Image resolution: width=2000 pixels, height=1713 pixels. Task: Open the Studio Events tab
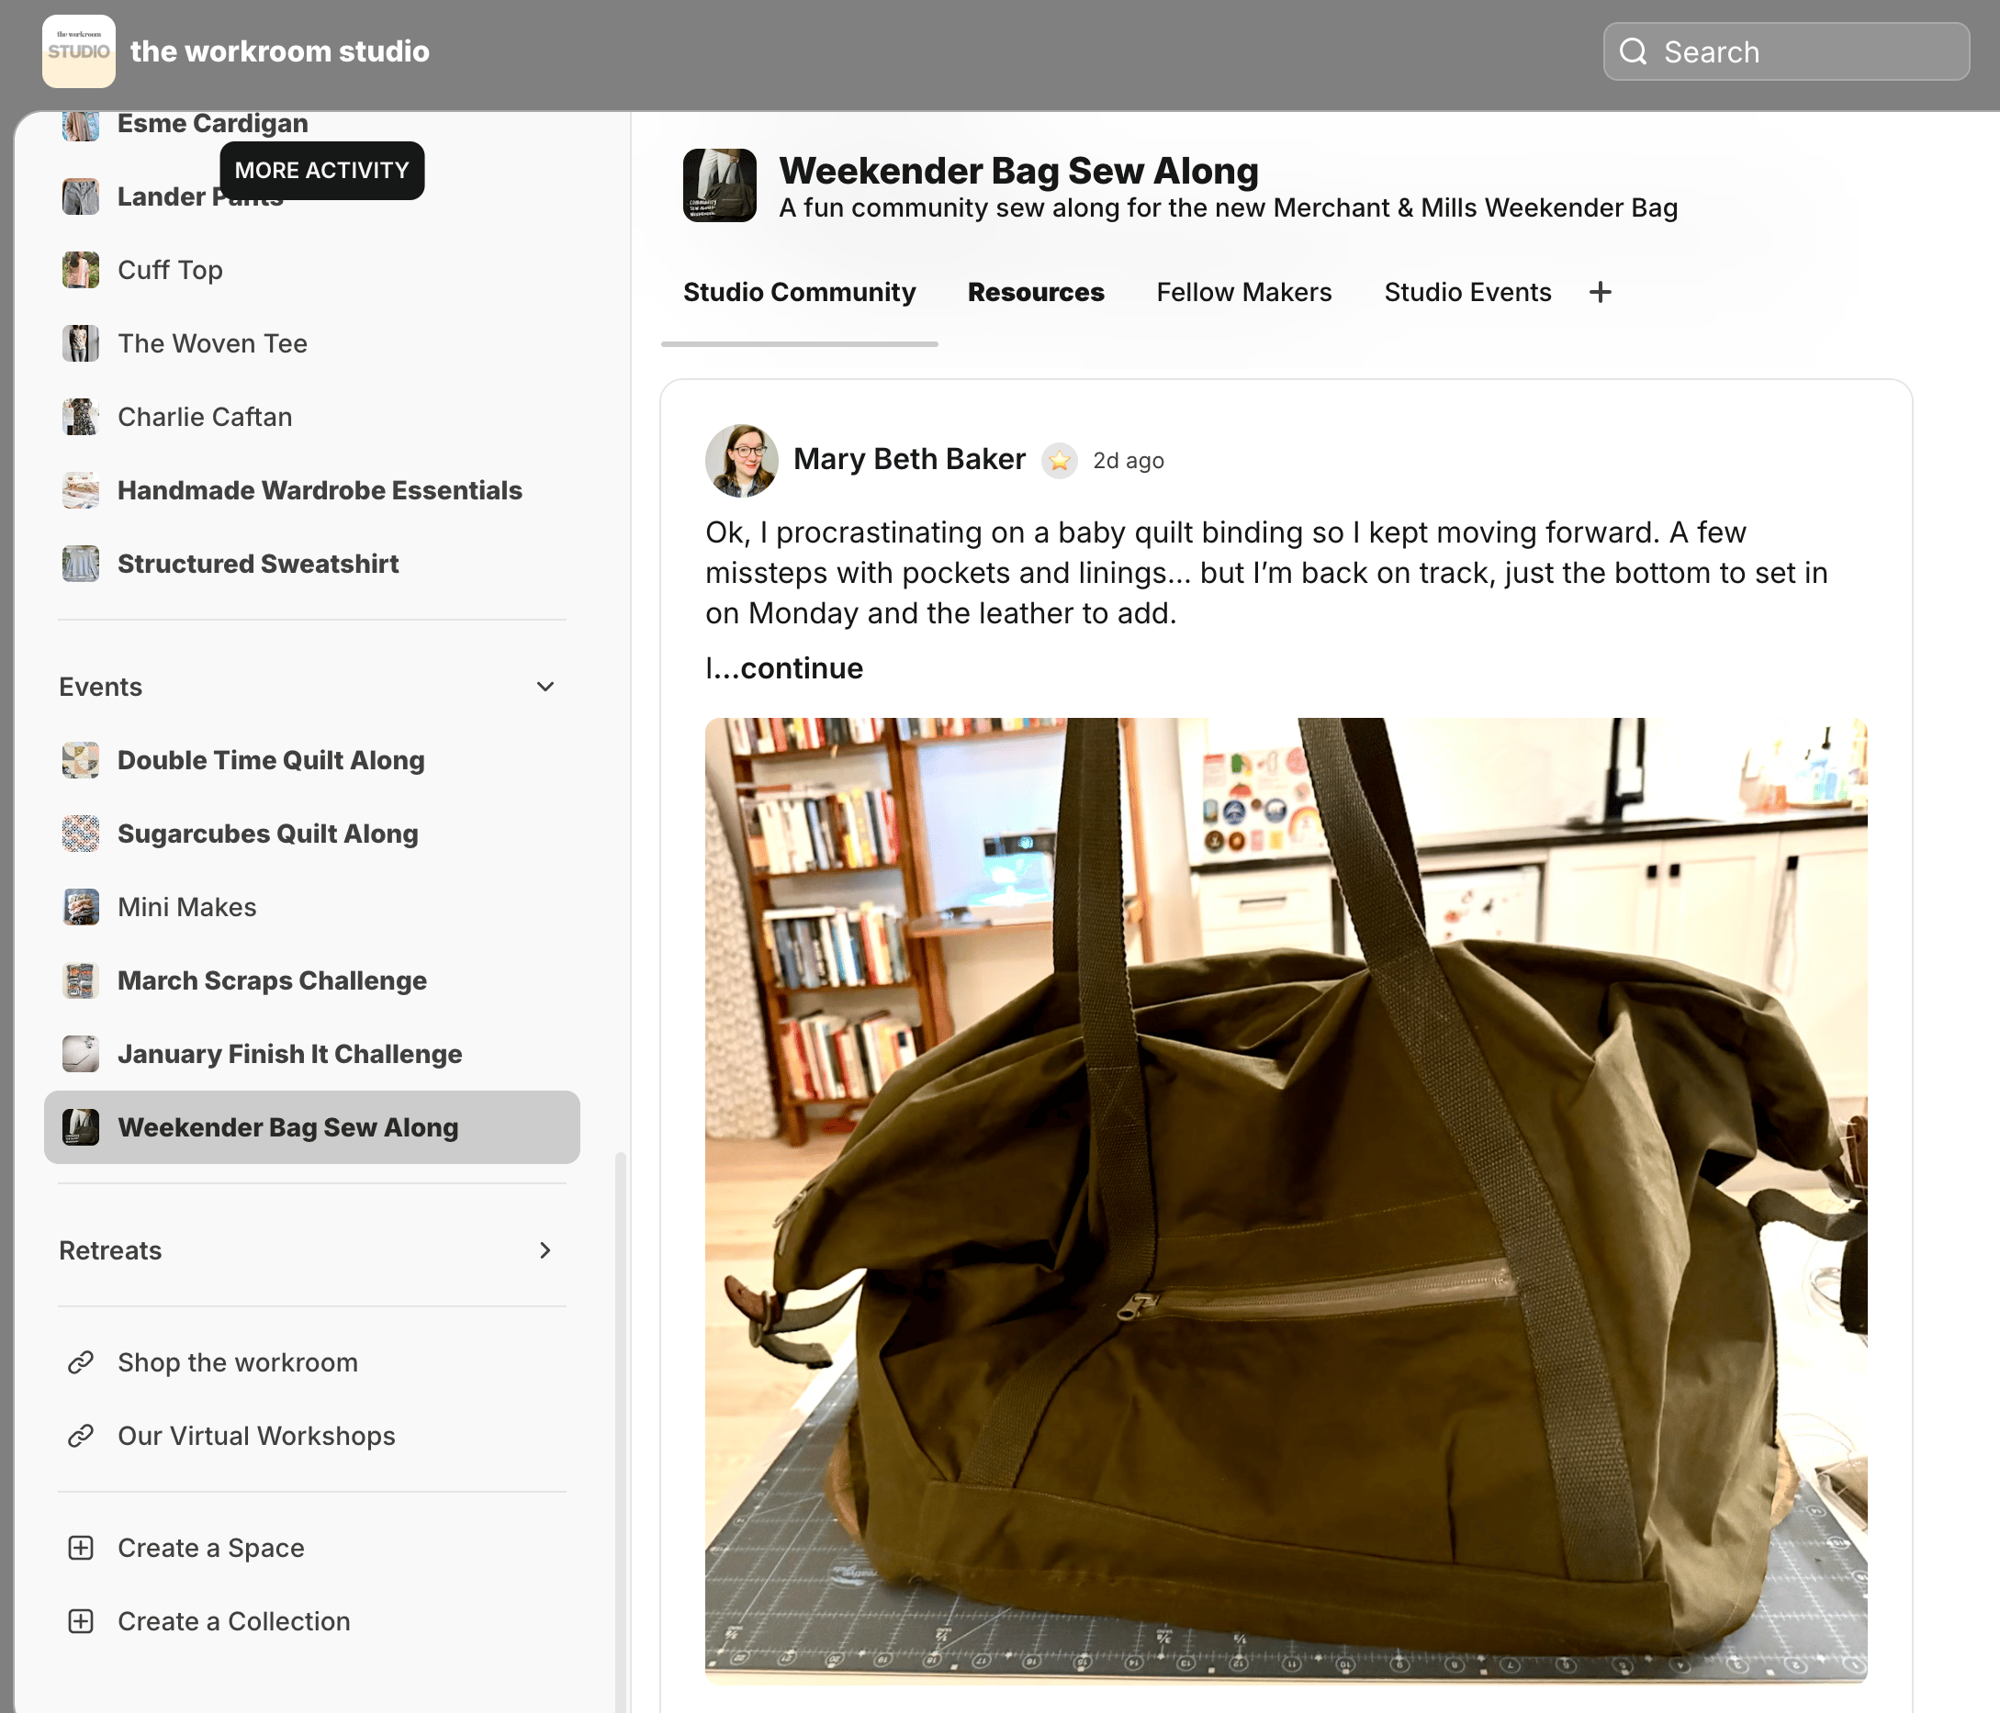tap(1466, 291)
